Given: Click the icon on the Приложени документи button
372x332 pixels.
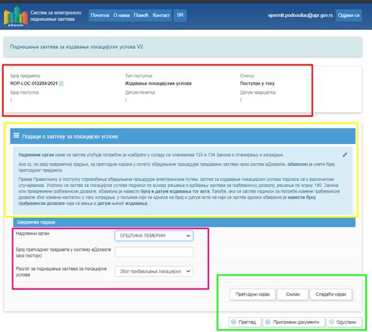Looking at the screenshot, I should (x=268, y=322).
